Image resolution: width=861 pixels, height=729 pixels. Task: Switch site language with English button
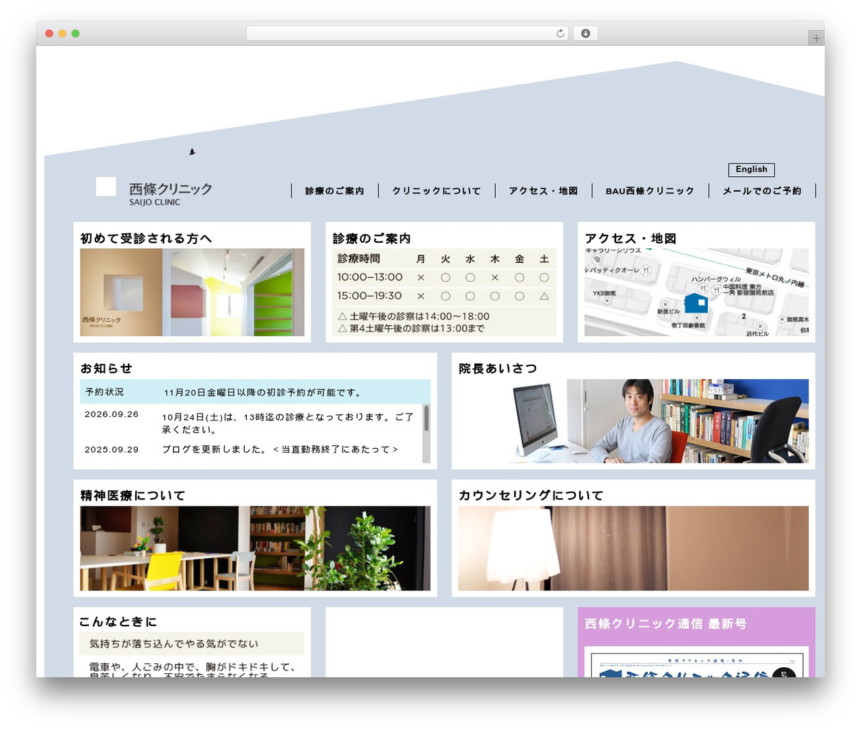coord(751,169)
